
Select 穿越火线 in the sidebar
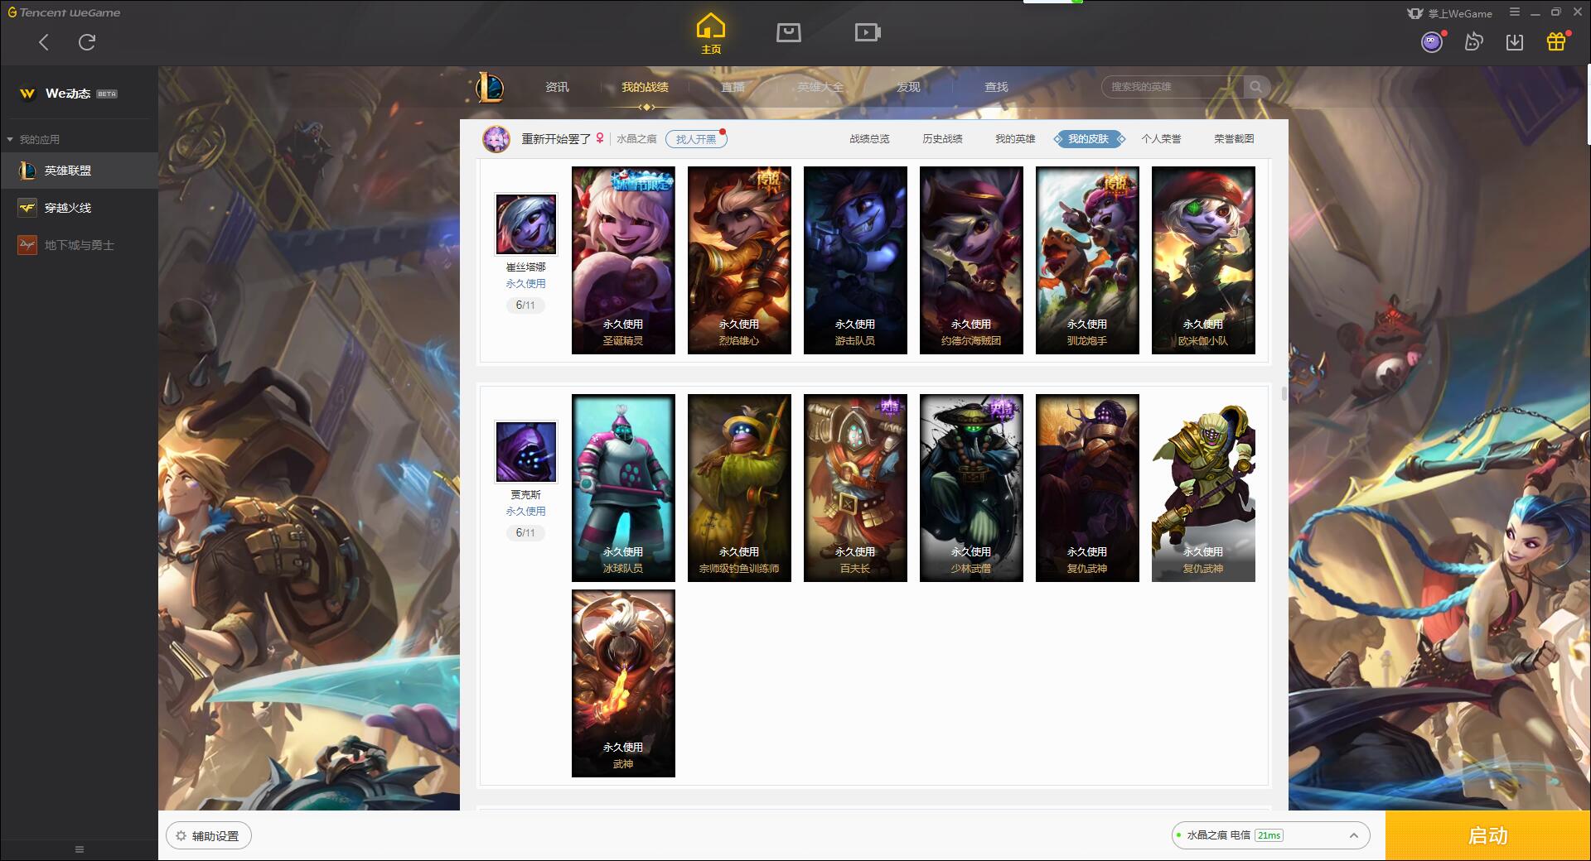tap(79, 208)
